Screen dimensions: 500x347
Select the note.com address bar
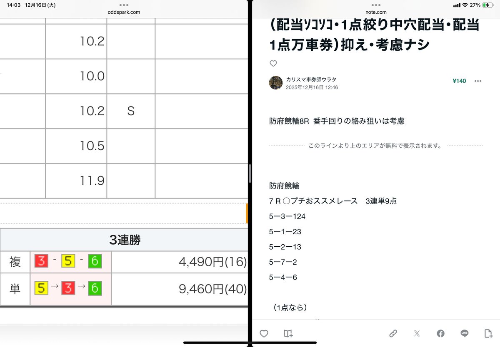point(376,12)
